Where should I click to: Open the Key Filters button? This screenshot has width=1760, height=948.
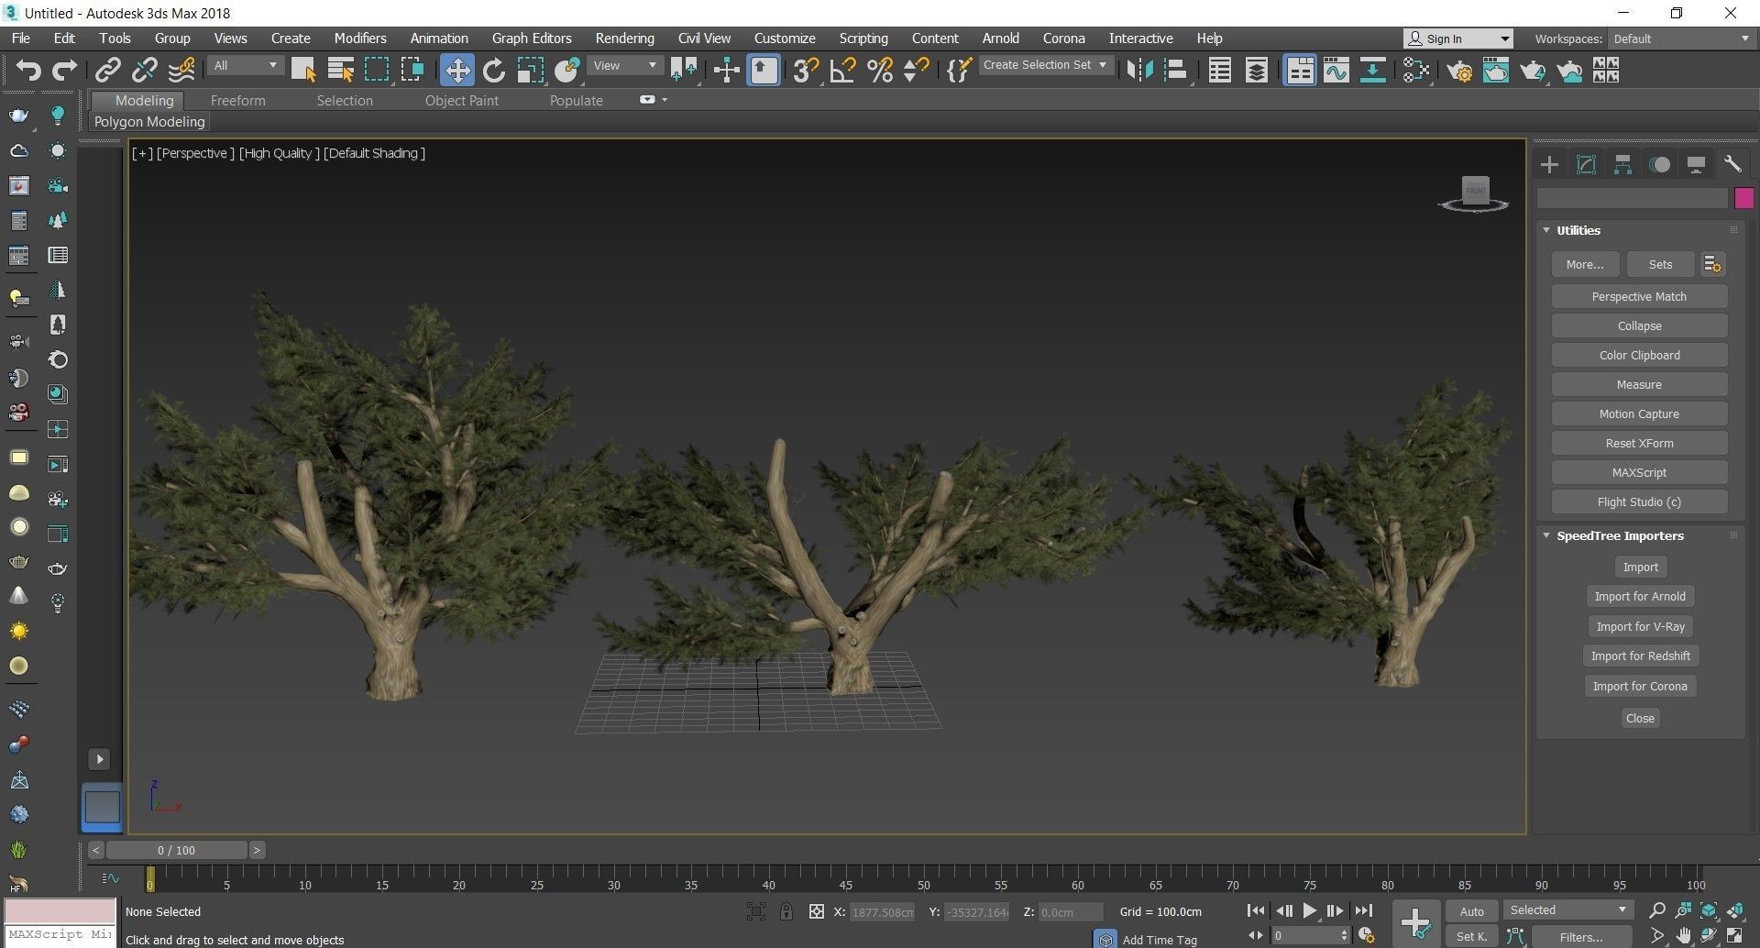(x=1581, y=937)
